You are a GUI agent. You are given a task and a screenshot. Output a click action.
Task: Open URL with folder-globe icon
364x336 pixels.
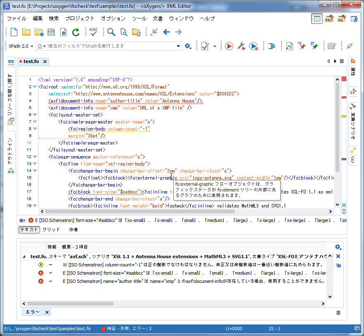39,32
